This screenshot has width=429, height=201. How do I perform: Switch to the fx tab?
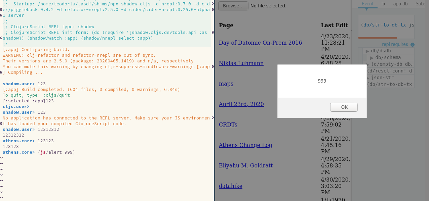pos(383,3)
